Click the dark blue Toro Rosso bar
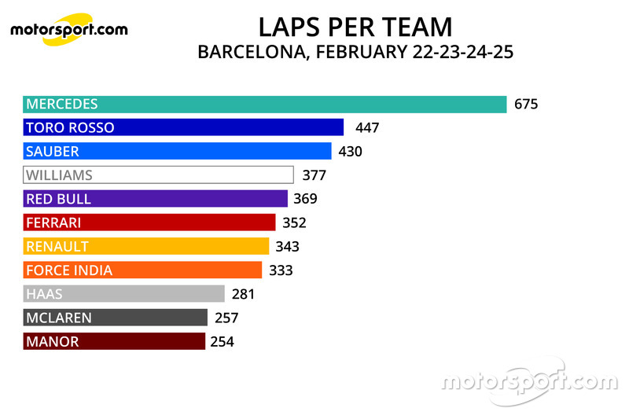Screen dimensions: 629x419 (183, 127)
